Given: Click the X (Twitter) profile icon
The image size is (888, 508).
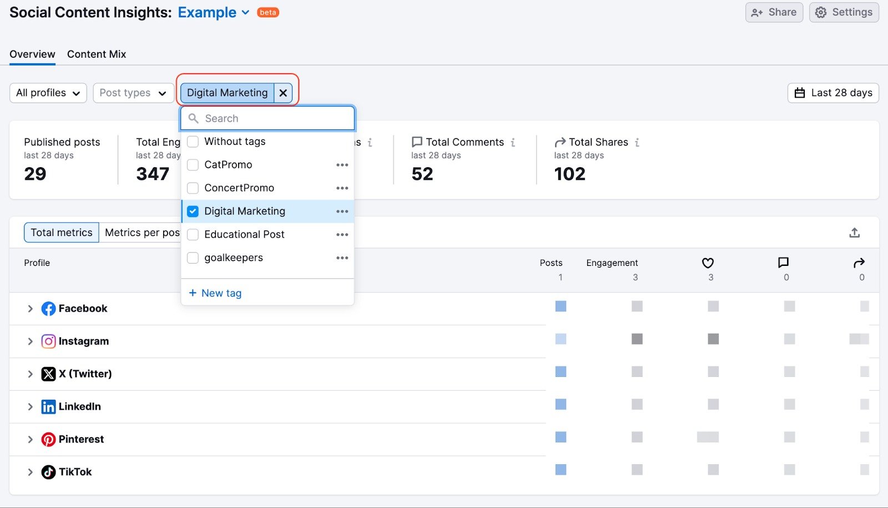Looking at the screenshot, I should pos(48,374).
